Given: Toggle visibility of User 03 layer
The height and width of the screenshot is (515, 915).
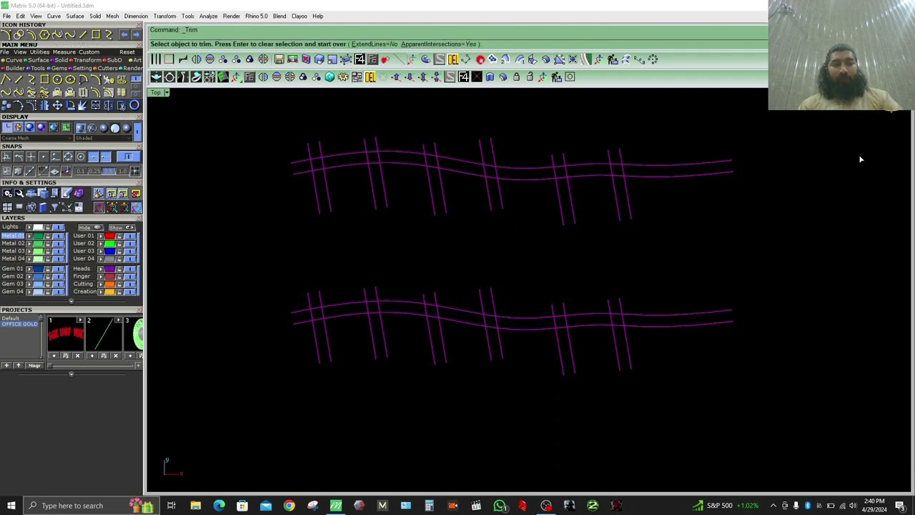Looking at the screenshot, I should click(x=130, y=251).
